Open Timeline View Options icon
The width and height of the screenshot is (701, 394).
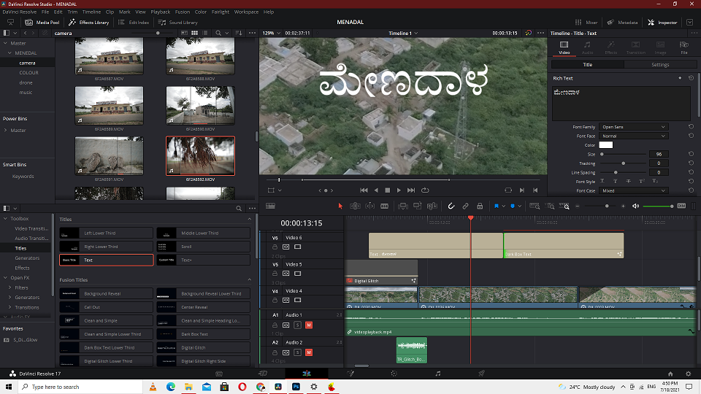(x=270, y=206)
